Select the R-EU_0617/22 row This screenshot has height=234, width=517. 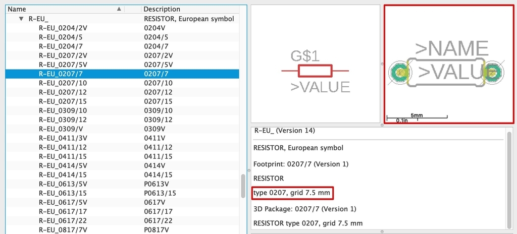[122, 220]
